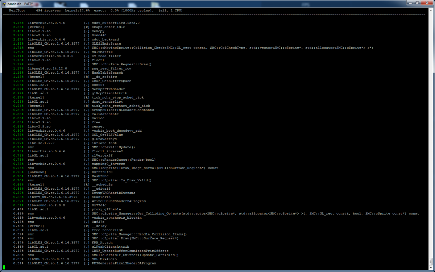Click the SMC::cLevel::Update() entry
435x272 pixels.
coord(113,147)
